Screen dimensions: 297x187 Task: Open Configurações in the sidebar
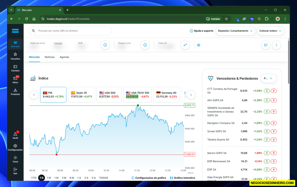pos(15,147)
